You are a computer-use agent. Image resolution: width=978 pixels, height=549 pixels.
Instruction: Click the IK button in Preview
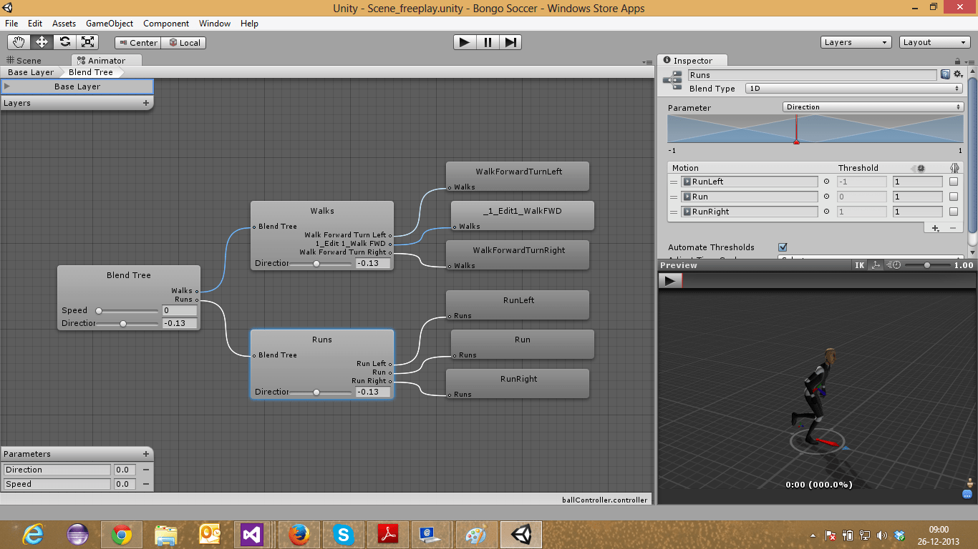pos(860,265)
